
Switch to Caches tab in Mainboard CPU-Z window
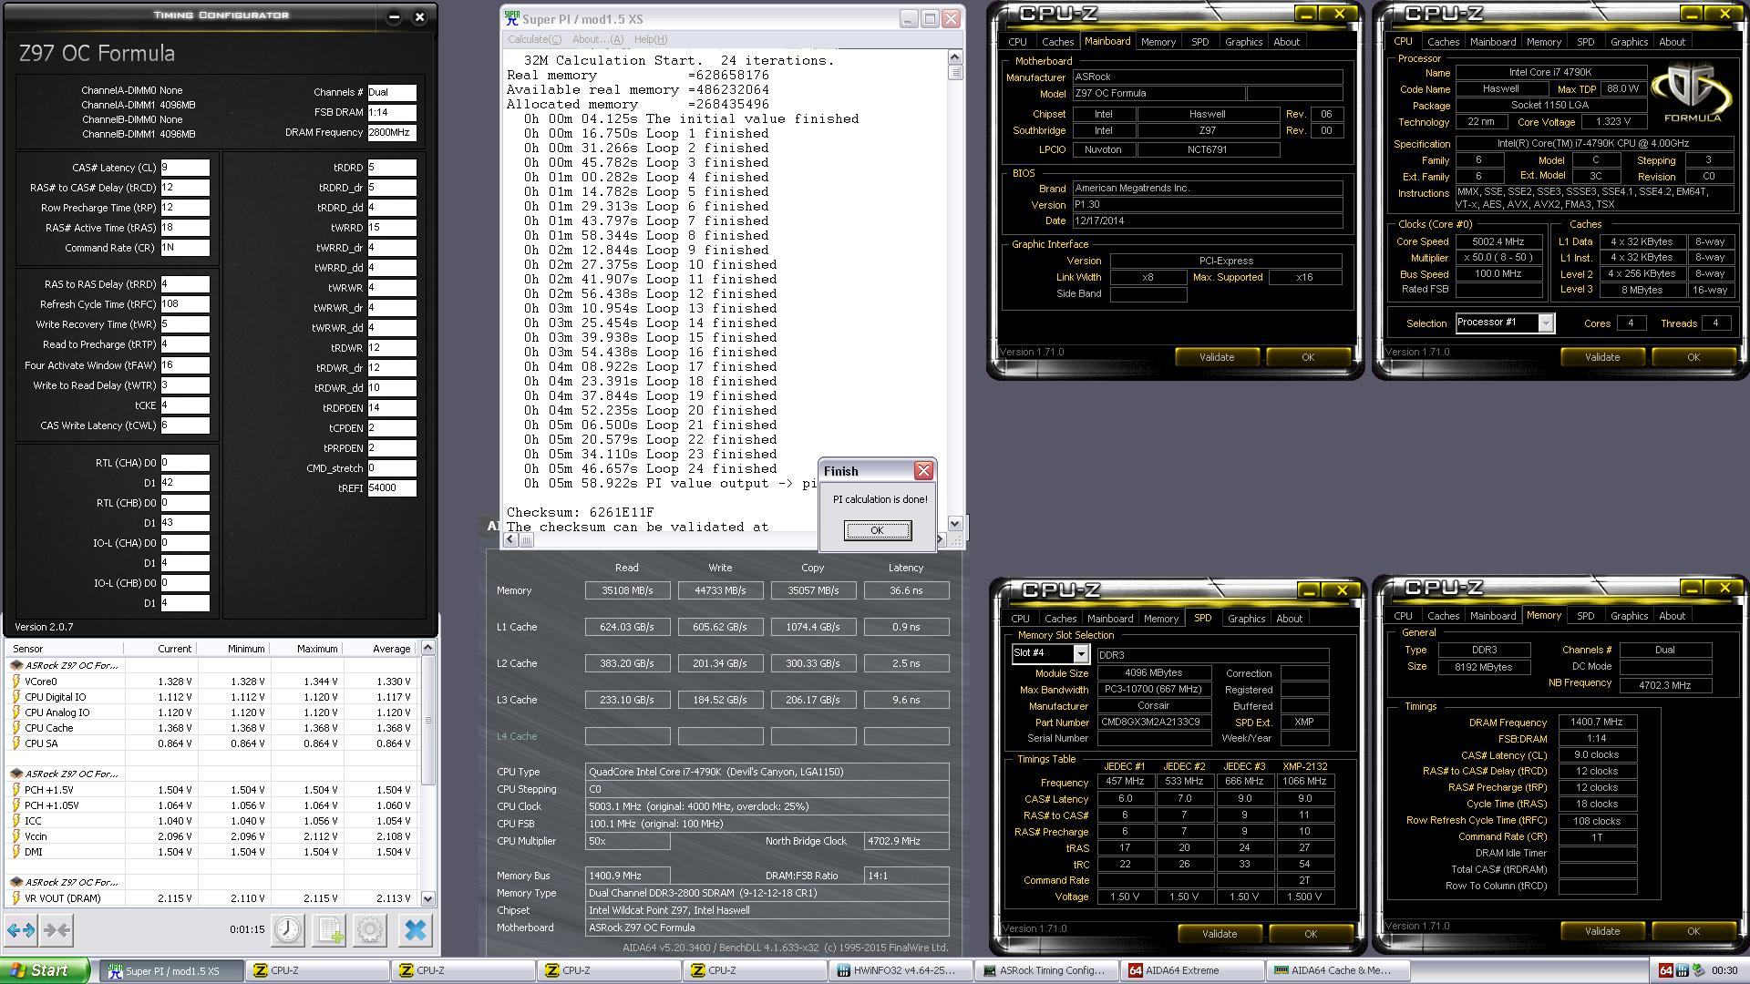tap(1057, 42)
